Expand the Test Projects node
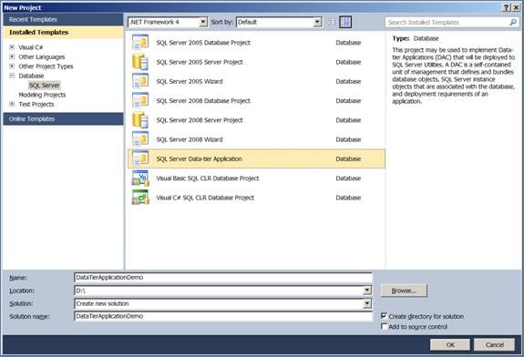524x357 pixels. [12, 104]
